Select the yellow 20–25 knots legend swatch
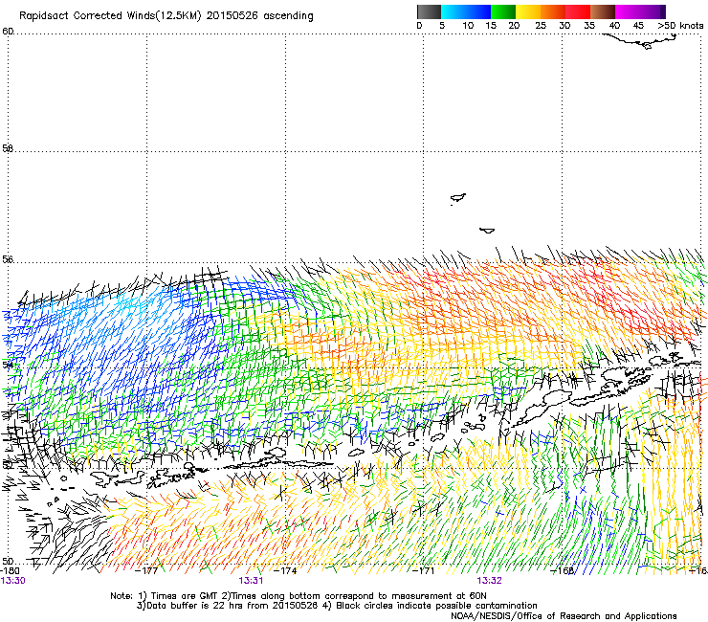This screenshot has width=708, height=622. click(528, 11)
